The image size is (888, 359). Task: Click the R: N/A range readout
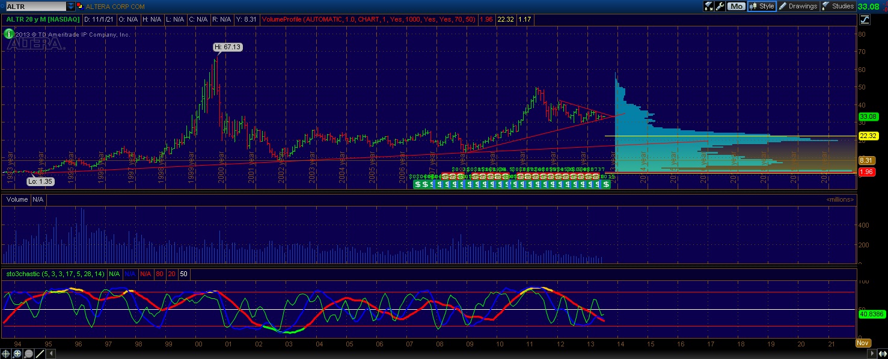pyautogui.click(x=221, y=19)
